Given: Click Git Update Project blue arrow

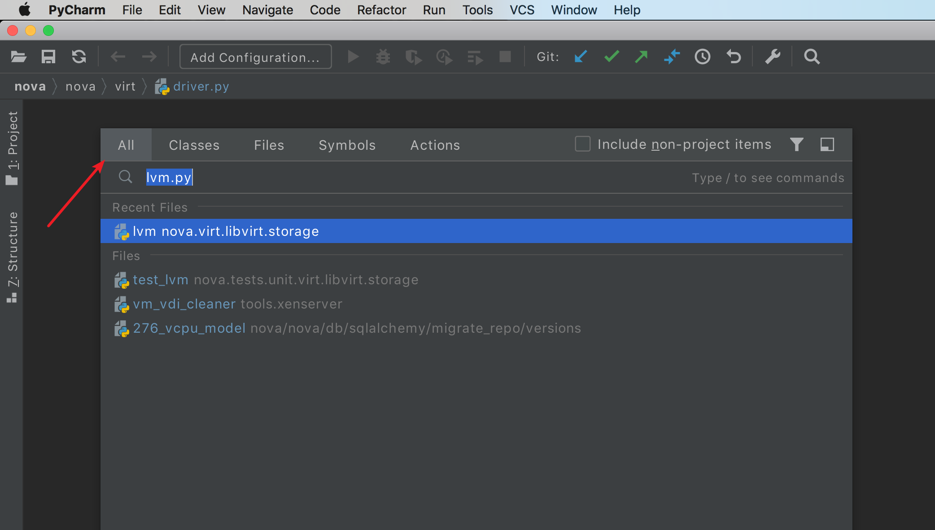Looking at the screenshot, I should tap(581, 57).
